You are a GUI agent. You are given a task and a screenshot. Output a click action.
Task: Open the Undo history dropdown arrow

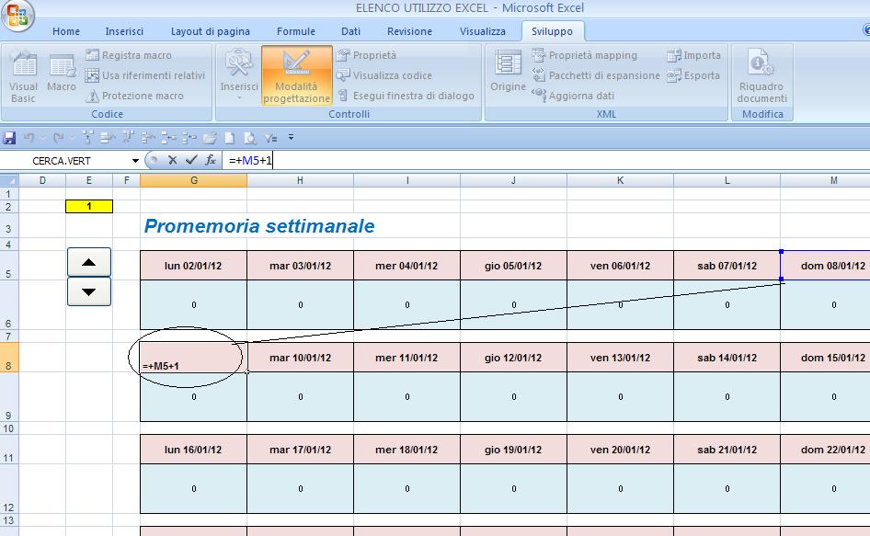(x=42, y=138)
